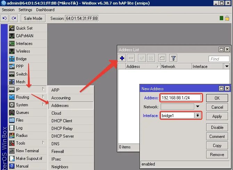
Task: Click the remove minus icon in Address List
Action: point(131,58)
